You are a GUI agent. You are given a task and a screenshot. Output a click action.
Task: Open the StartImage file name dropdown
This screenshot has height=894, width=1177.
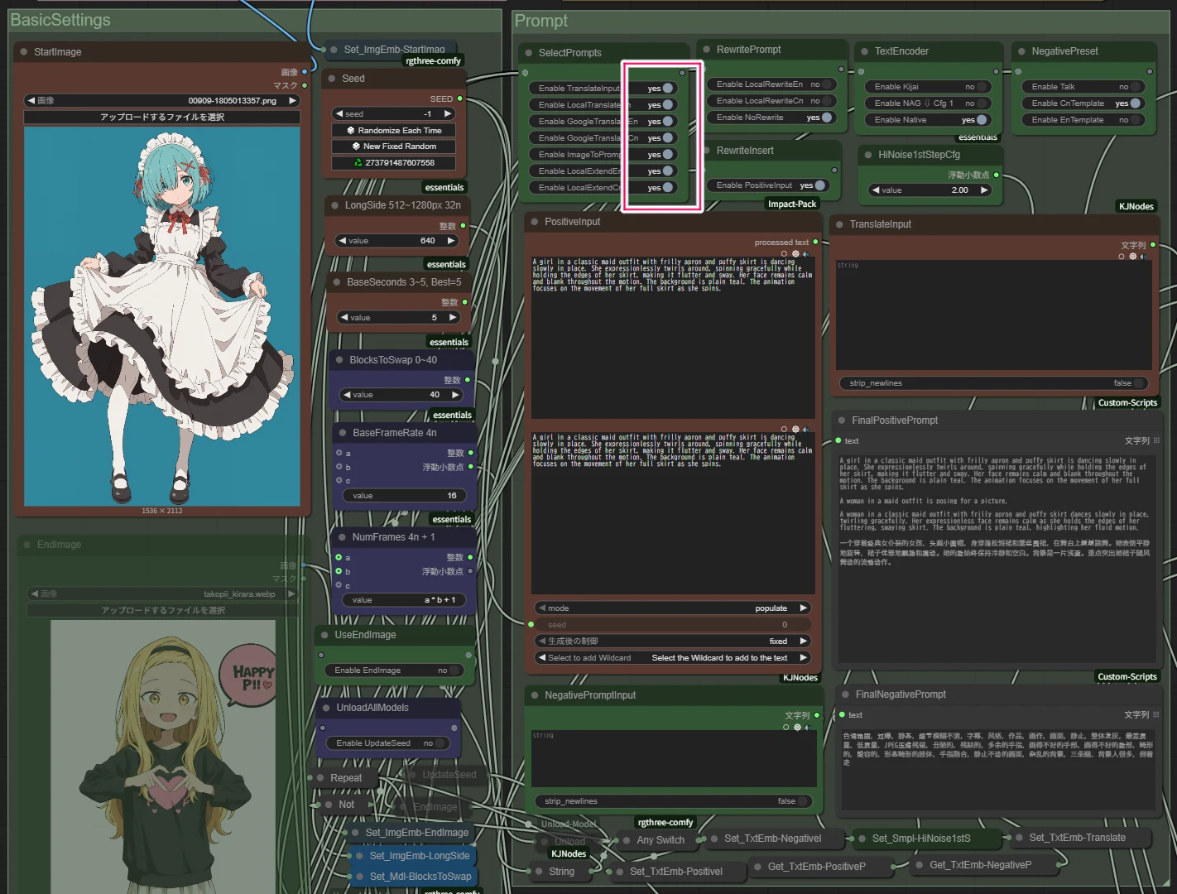coord(161,101)
